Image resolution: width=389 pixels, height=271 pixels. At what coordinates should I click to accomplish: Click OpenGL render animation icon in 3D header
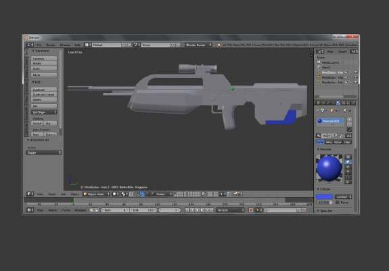pos(239,194)
